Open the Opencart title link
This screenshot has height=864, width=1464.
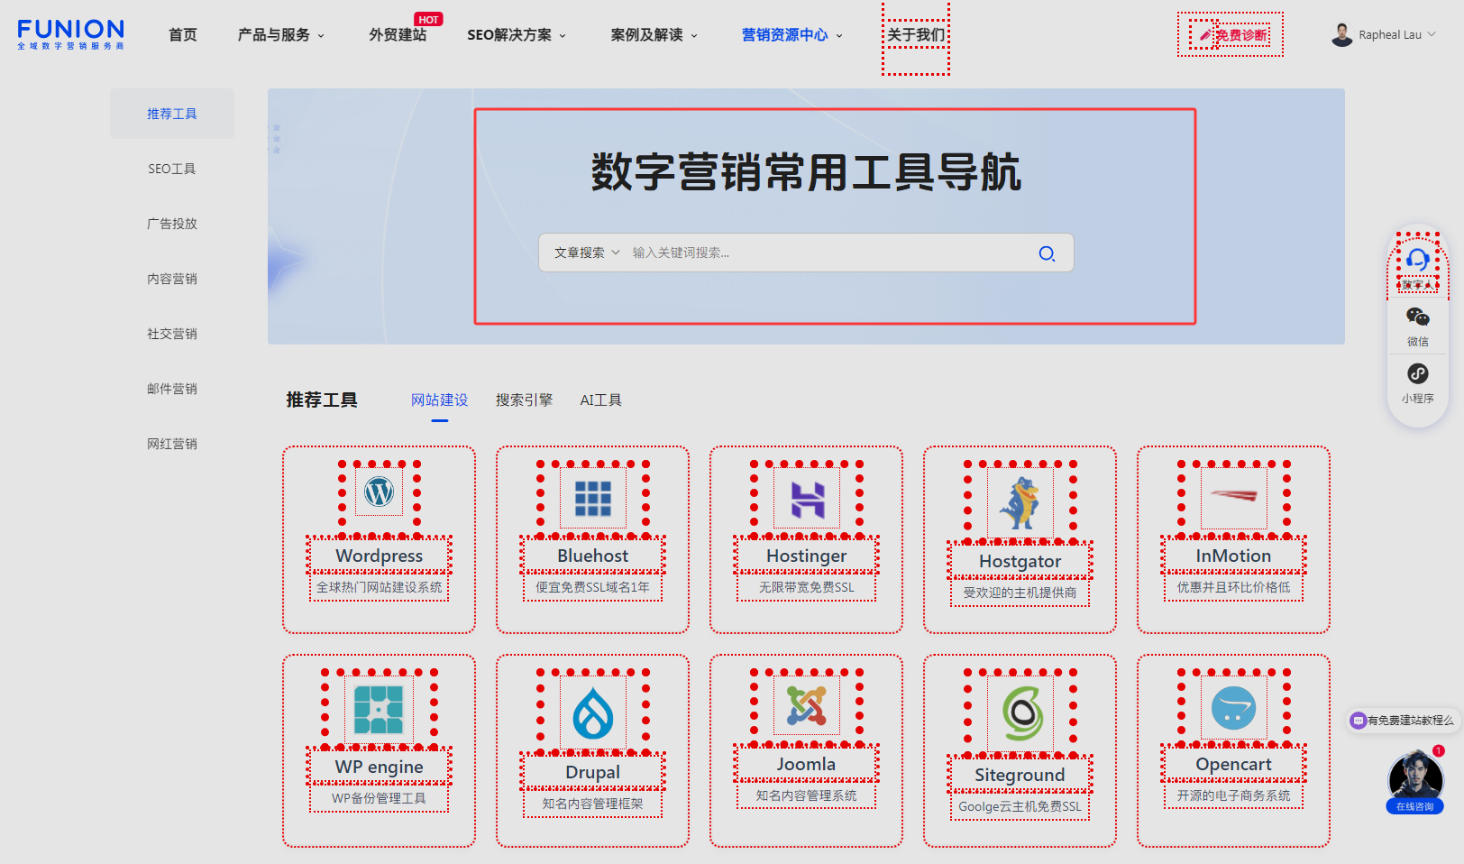(x=1234, y=764)
